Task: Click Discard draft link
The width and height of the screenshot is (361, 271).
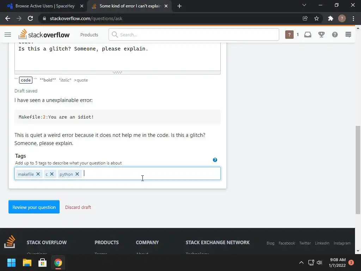Action: click(78, 207)
